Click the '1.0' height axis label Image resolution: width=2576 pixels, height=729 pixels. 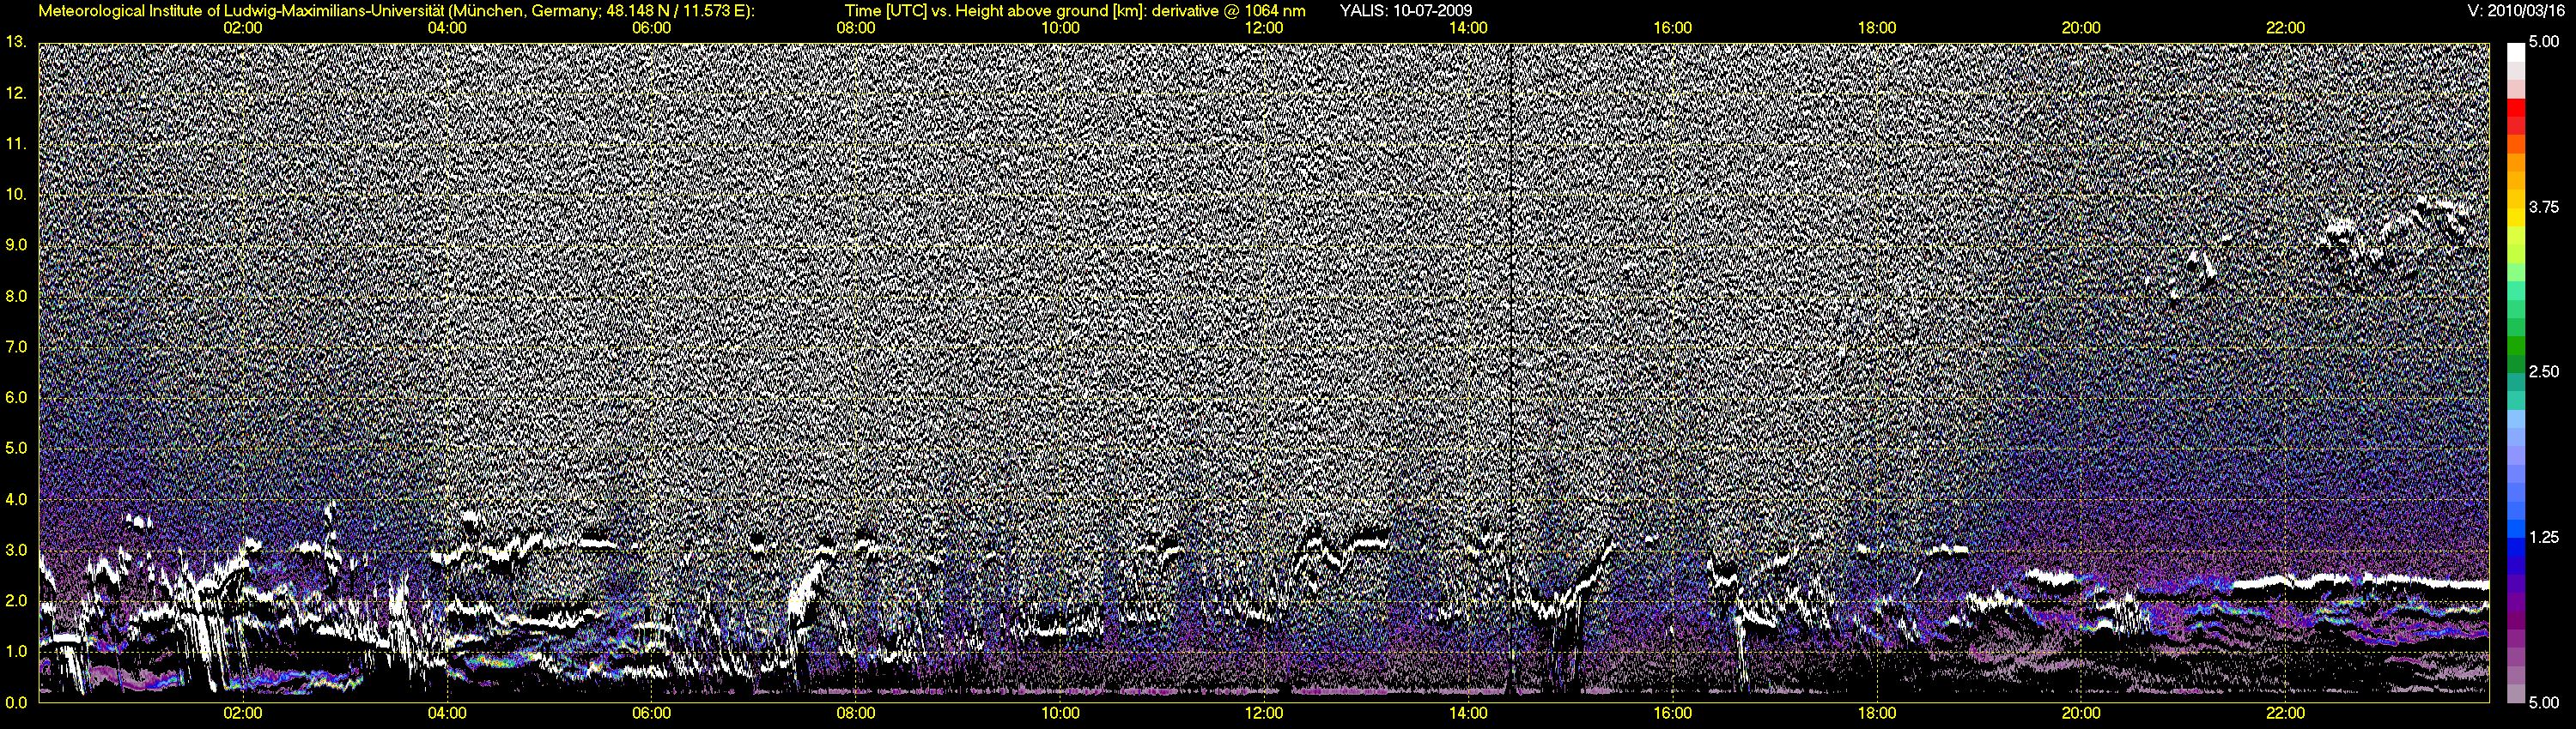[x=16, y=651]
